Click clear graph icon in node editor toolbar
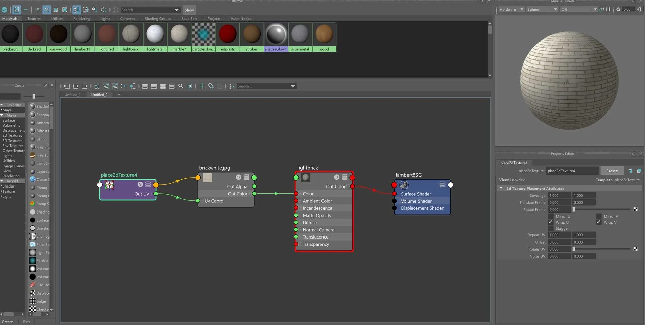The height and width of the screenshot is (325, 645). coord(97,86)
